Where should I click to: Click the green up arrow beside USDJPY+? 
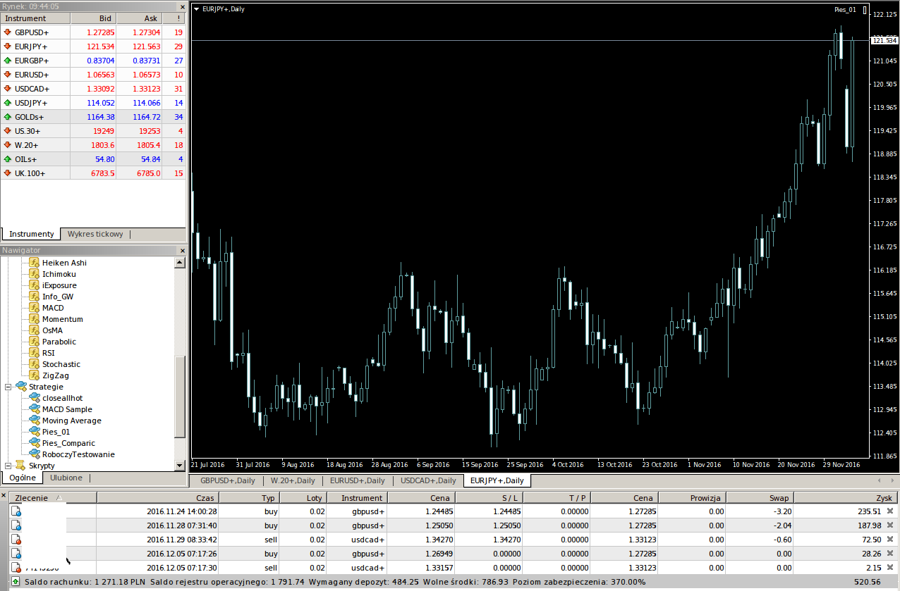click(8, 103)
